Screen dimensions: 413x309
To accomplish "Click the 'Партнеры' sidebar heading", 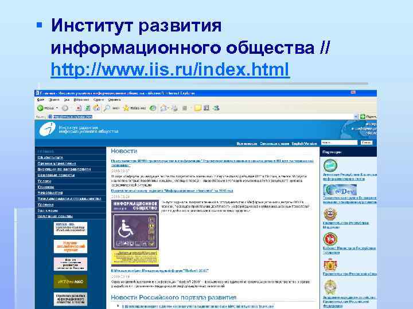I will click(x=332, y=152).
